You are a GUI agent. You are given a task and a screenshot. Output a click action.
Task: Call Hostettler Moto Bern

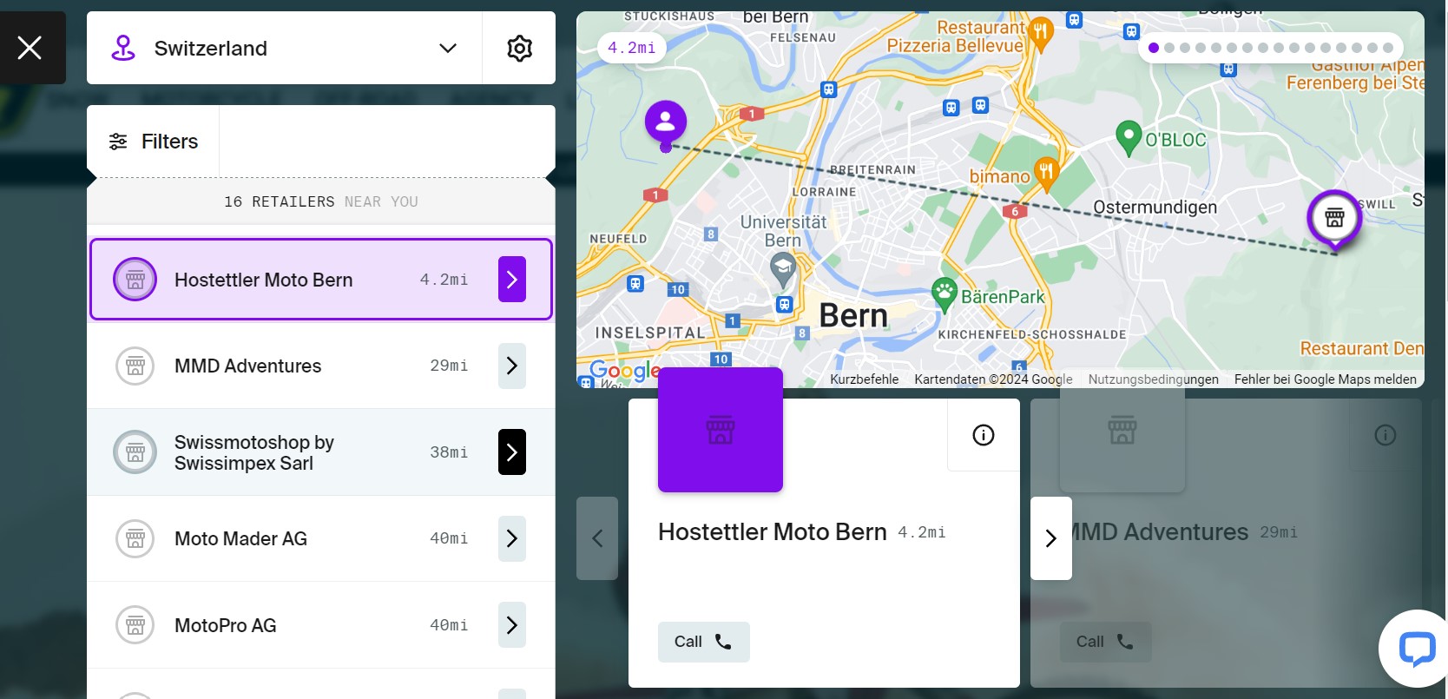(x=703, y=642)
